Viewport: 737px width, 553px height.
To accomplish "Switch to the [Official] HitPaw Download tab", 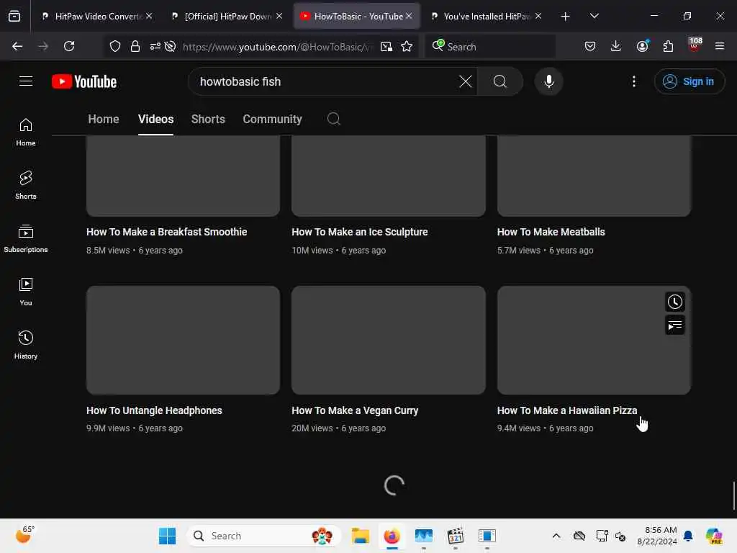I will tap(226, 16).
